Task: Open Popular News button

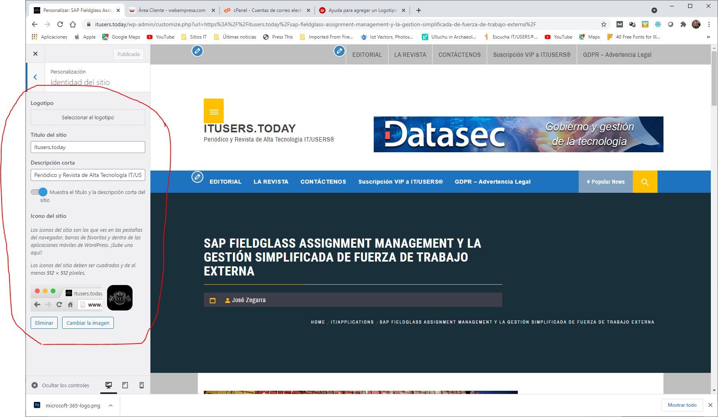Action: click(605, 182)
